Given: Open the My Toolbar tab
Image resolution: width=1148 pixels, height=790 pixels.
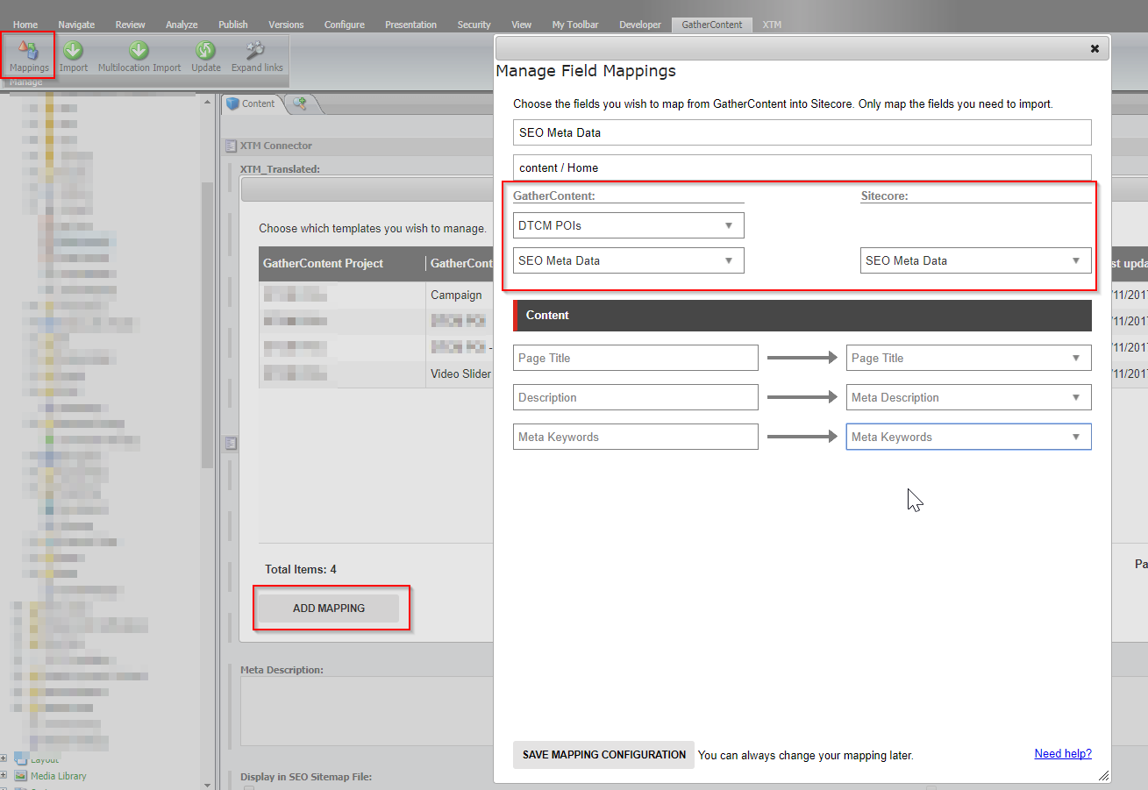Looking at the screenshot, I should (x=575, y=25).
